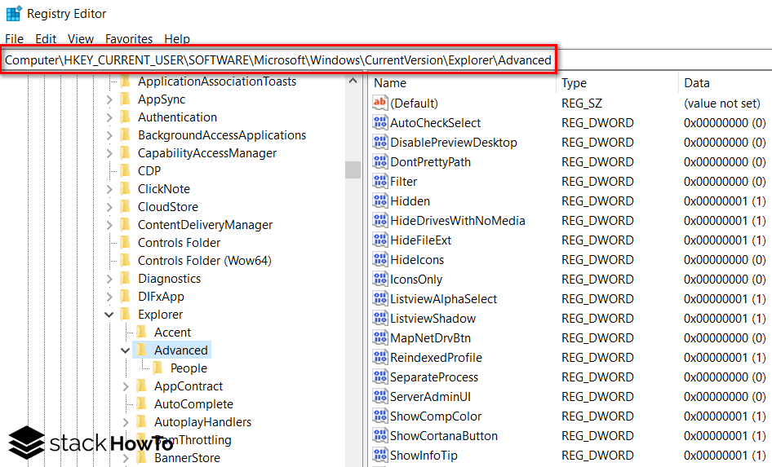
Task: Select the ShowCortanaButton value name
Action: click(x=444, y=435)
